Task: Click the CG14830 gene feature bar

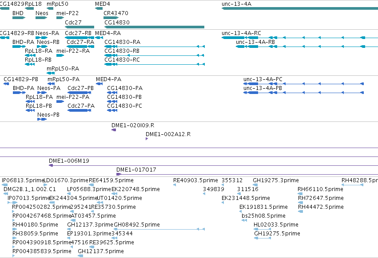Action: 154,27
